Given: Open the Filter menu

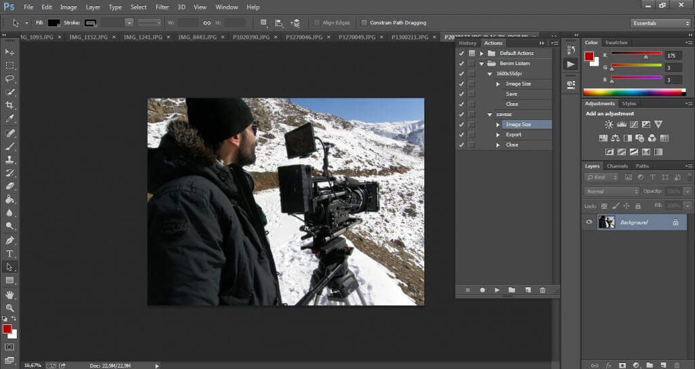Looking at the screenshot, I should [162, 7].
